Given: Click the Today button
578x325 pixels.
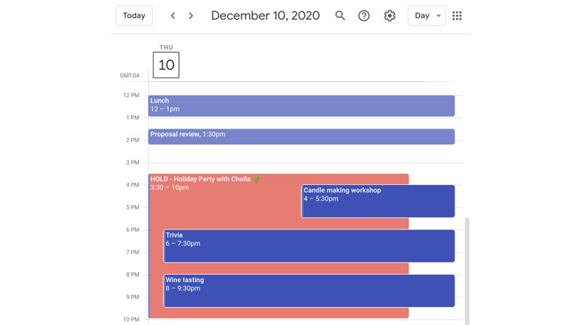Looking at the screenshot, I should click(x=134, y=16).
